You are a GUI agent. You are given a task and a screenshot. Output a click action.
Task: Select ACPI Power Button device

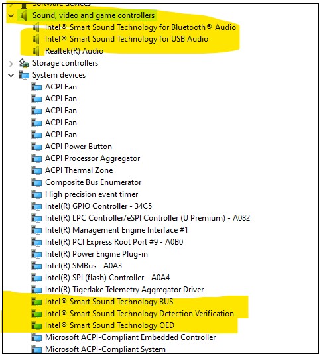tap(78, 147)
